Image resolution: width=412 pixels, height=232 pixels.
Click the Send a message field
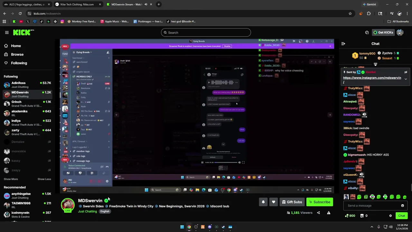pos(372,206)
